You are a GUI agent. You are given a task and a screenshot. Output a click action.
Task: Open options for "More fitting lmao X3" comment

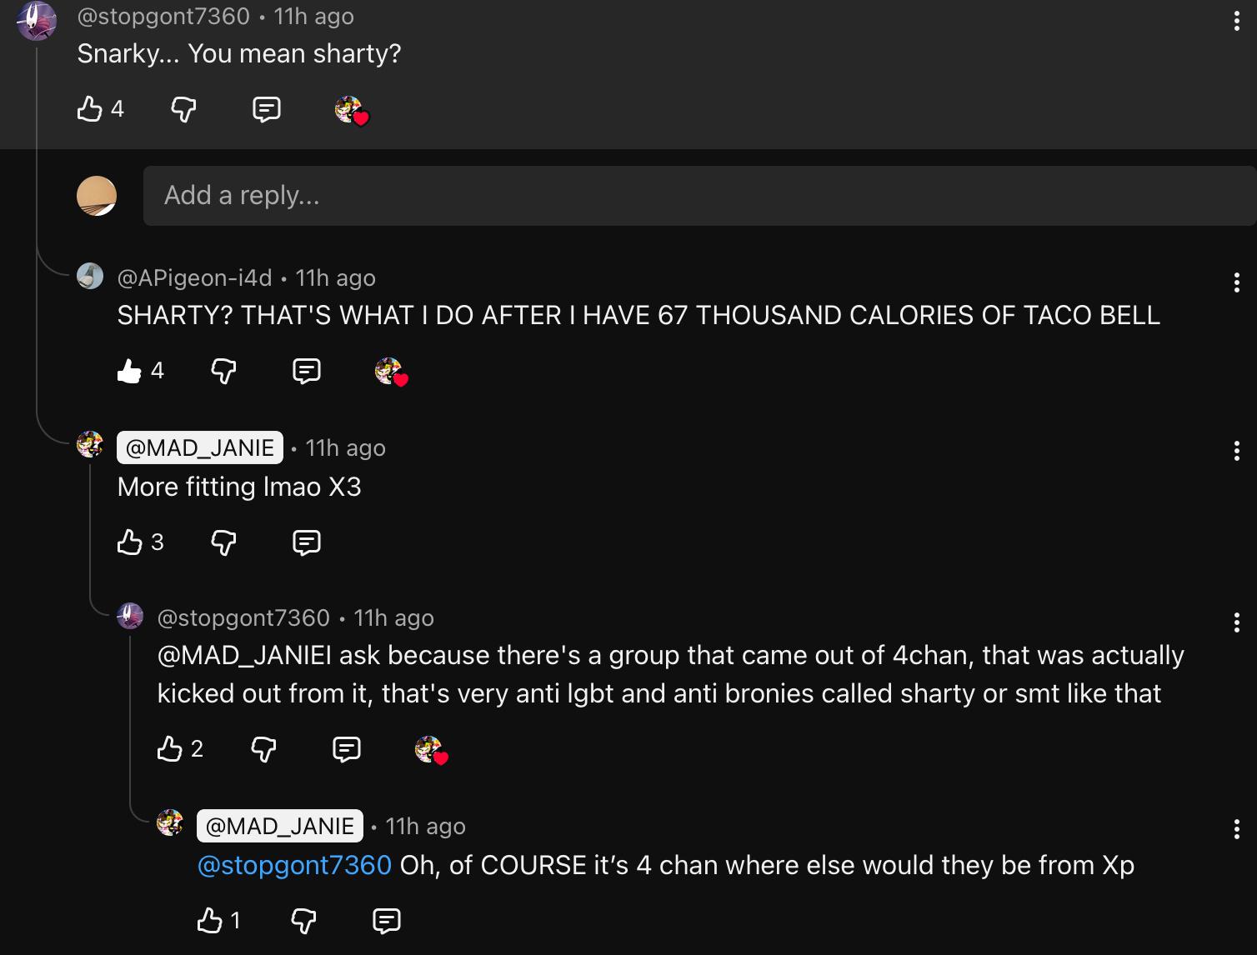tap(1236, 452)
